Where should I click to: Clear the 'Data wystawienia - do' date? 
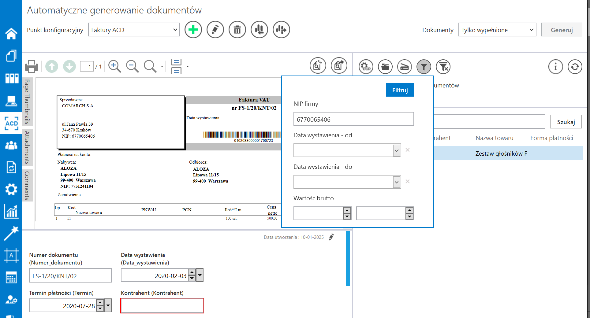tap(408, 182)
